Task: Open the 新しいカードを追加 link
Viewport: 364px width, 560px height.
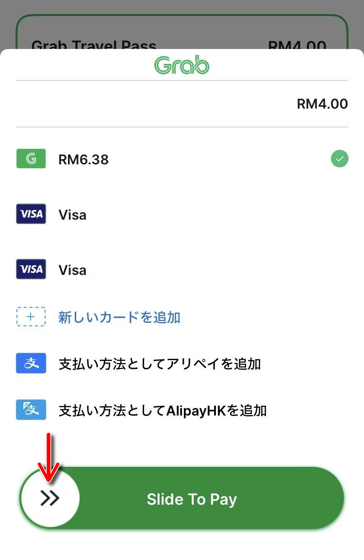Action: [x=119, y=318]
